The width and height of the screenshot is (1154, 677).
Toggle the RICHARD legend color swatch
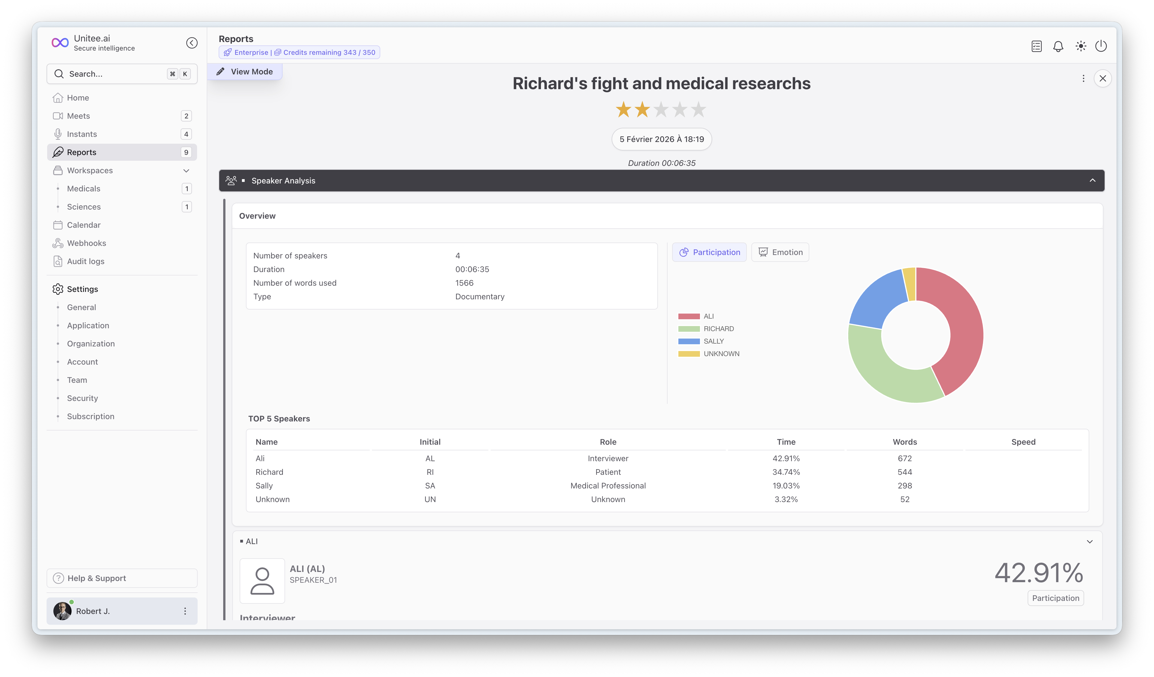(x=689, y=329)
